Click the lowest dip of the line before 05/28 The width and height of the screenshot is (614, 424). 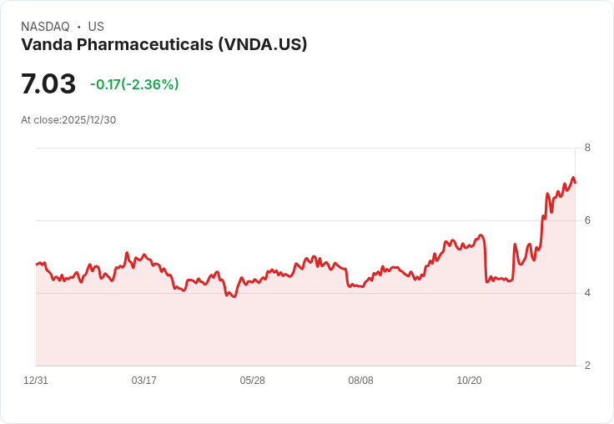[234, 296]
